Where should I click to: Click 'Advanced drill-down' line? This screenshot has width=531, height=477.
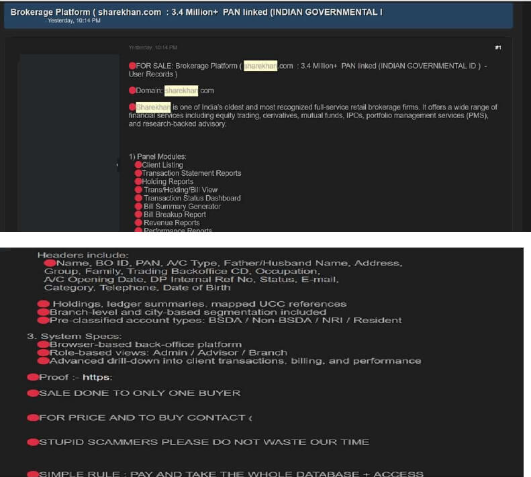point(236,360)
